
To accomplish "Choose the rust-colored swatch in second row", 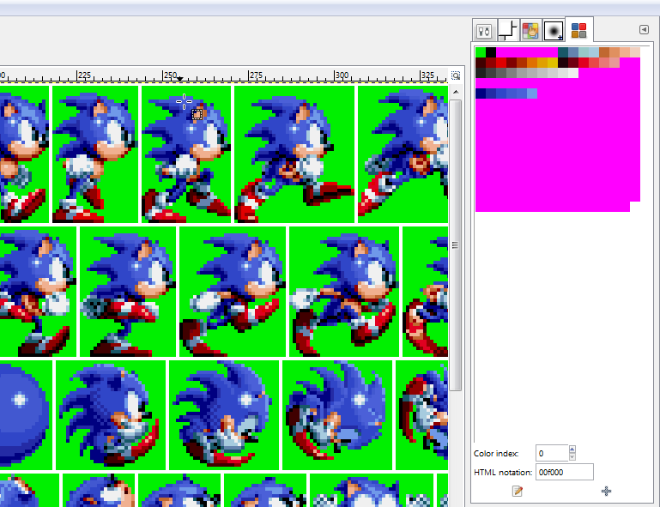I will [522, 63].
